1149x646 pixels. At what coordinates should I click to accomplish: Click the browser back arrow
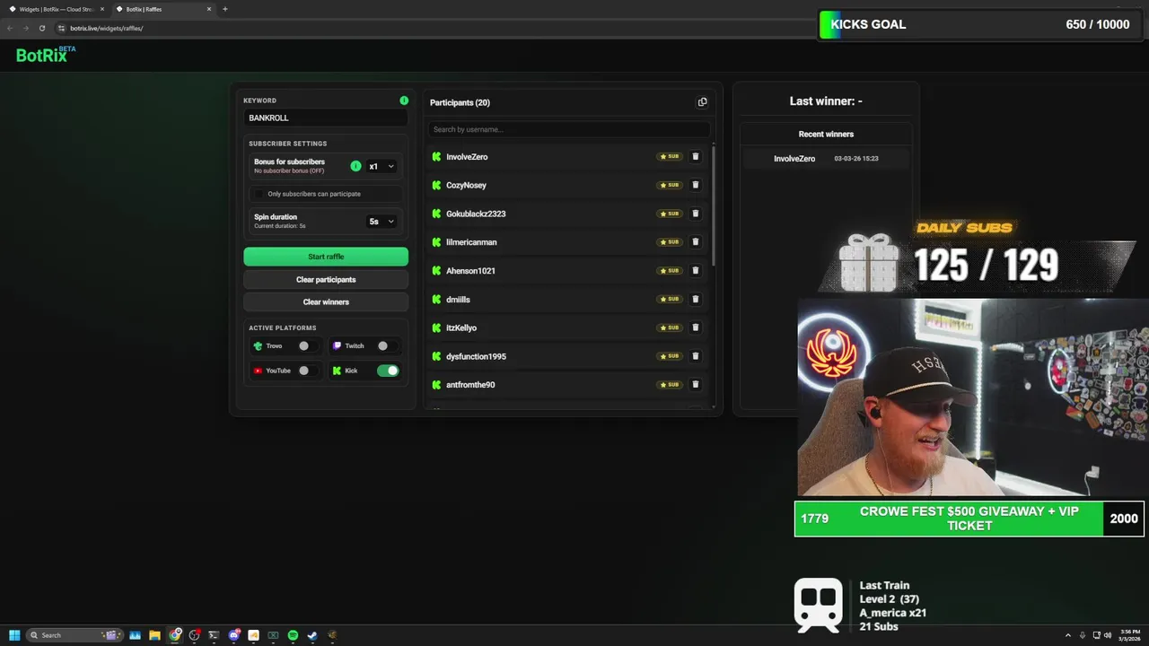pos(10,28)
